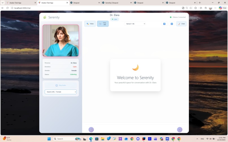Open the weather widget showing 52°F
228x142 pixels.
click(7, 139)
